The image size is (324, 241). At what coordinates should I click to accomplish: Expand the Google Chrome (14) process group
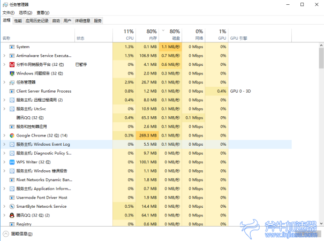pos(4,135)
